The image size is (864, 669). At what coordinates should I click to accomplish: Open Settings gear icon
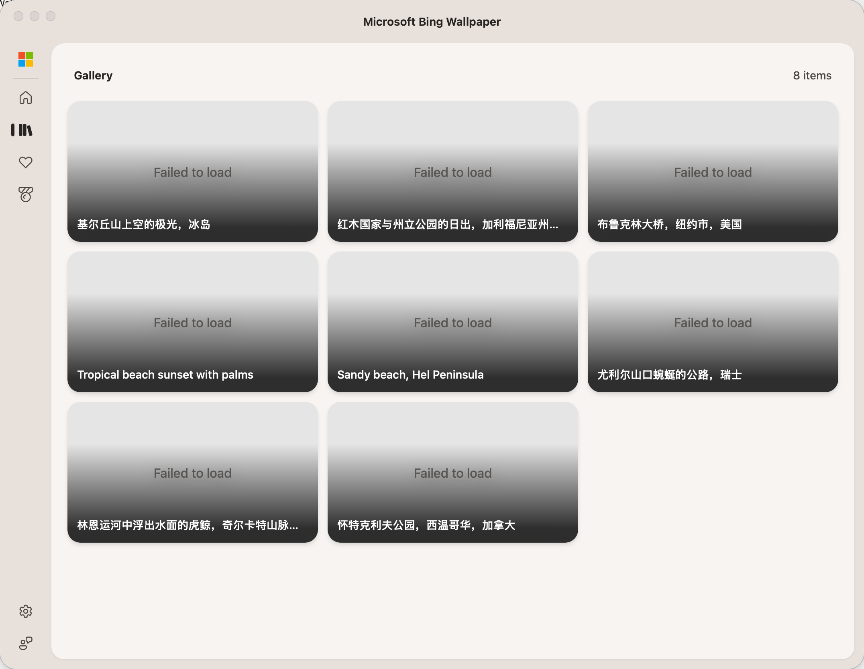tap(26, 611)
